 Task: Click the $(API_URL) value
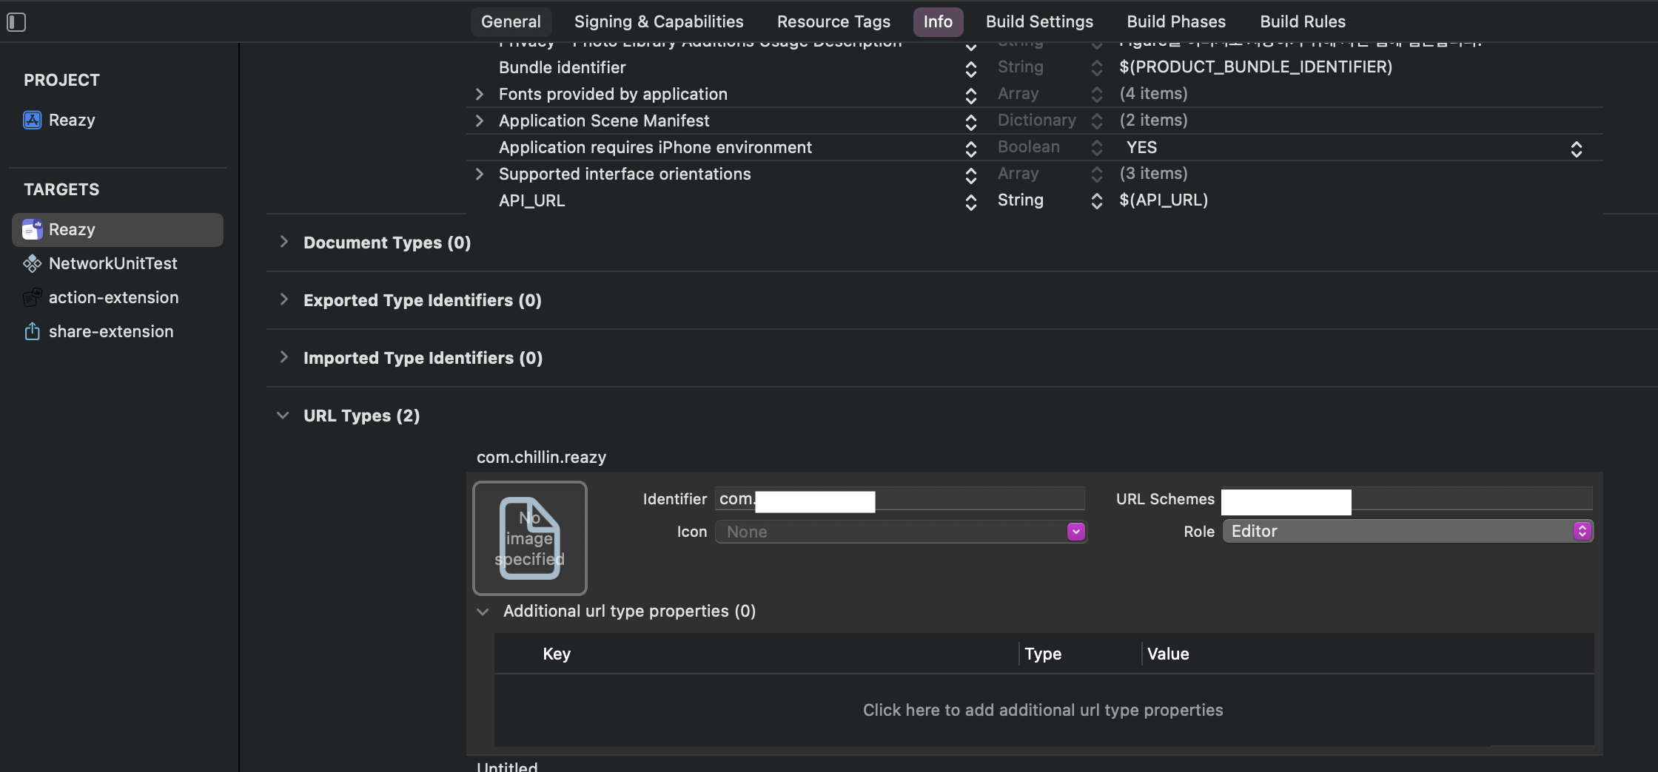pyautogui.click(x=1164, y=200)
